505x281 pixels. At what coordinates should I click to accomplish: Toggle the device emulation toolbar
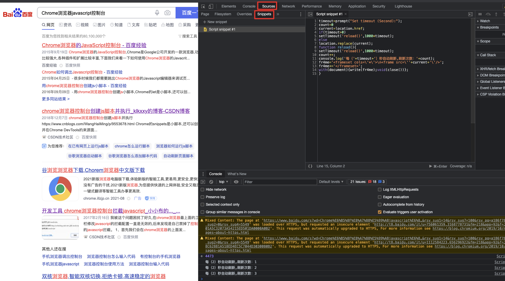point(211,6)
